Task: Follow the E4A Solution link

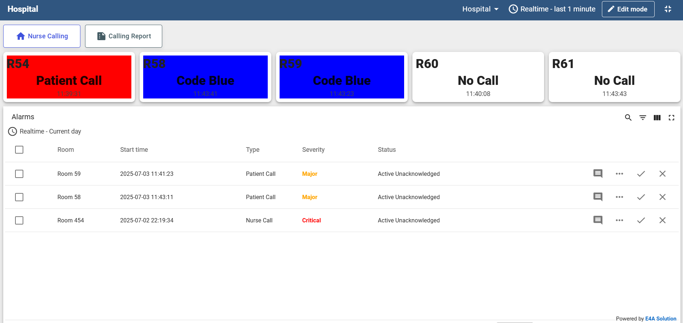Action: pos(660,319)
